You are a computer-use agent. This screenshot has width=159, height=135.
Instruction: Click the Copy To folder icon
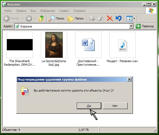(101, 18)
